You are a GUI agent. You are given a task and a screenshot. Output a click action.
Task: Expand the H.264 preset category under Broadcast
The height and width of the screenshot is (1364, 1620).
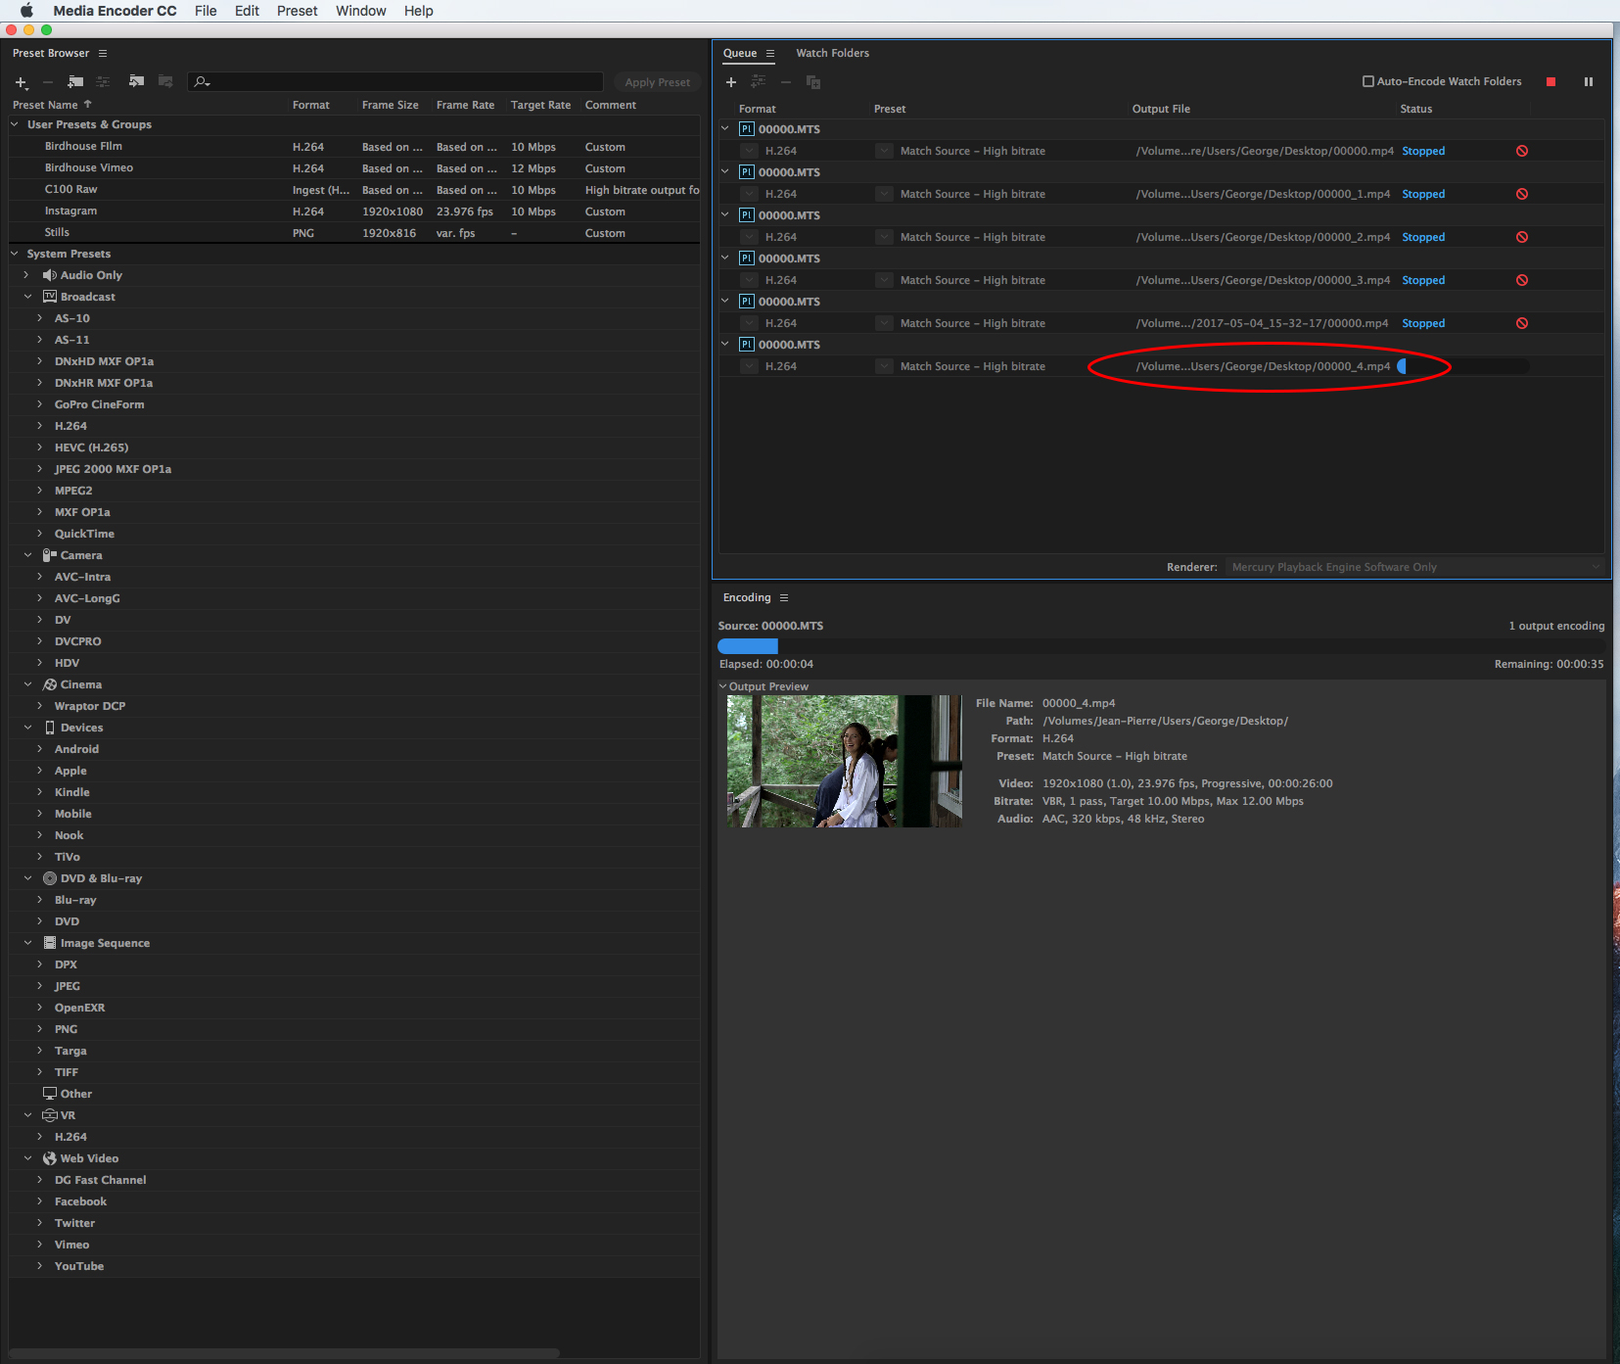(39, 426)
